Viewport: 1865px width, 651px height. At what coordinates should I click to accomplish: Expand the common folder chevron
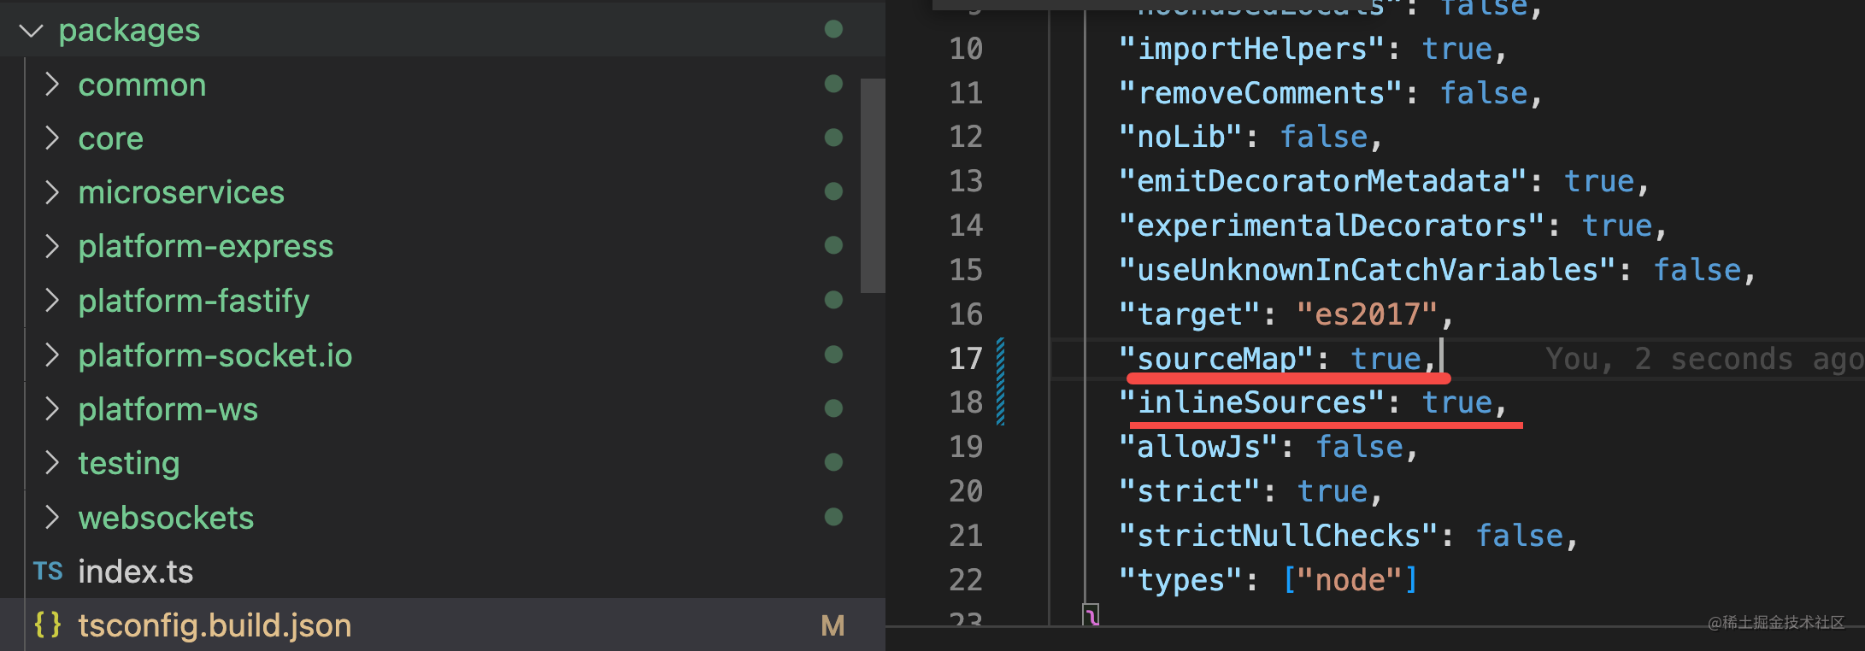(52, 85)
